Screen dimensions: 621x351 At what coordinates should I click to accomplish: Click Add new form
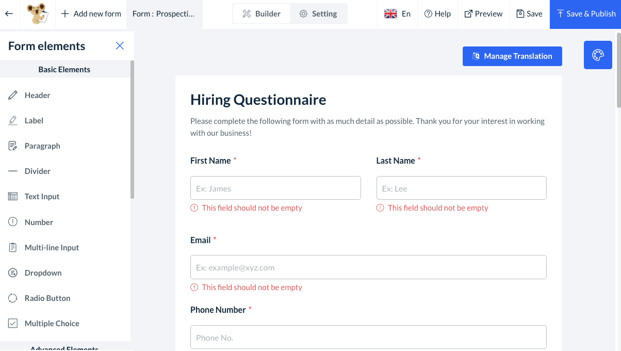tap(91, 14)
